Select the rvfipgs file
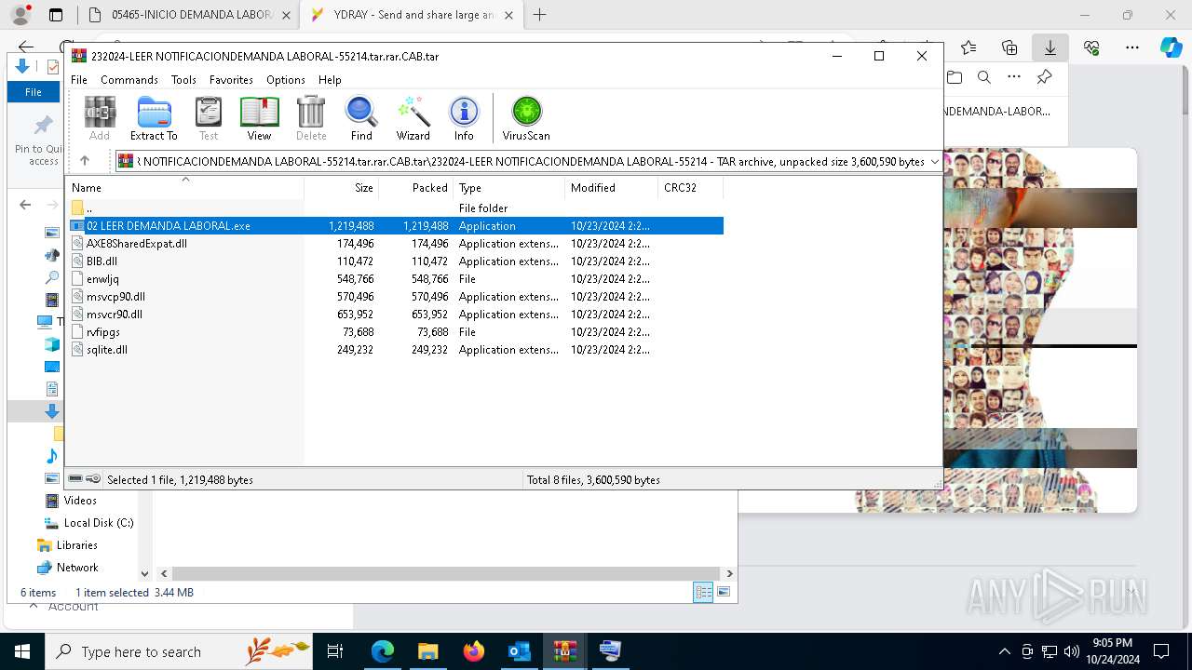The height and width of the screenshot is (670, 1192). click(395, 331)
